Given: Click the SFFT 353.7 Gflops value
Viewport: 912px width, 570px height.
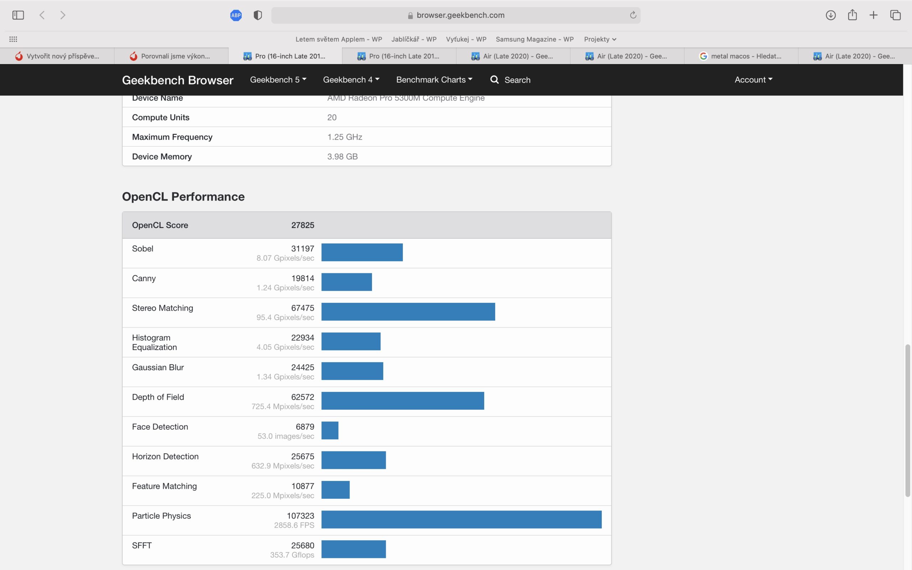Looking at the screenshot, I should [x=292, y=555].
